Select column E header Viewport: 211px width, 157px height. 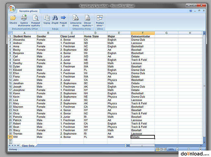119,33
